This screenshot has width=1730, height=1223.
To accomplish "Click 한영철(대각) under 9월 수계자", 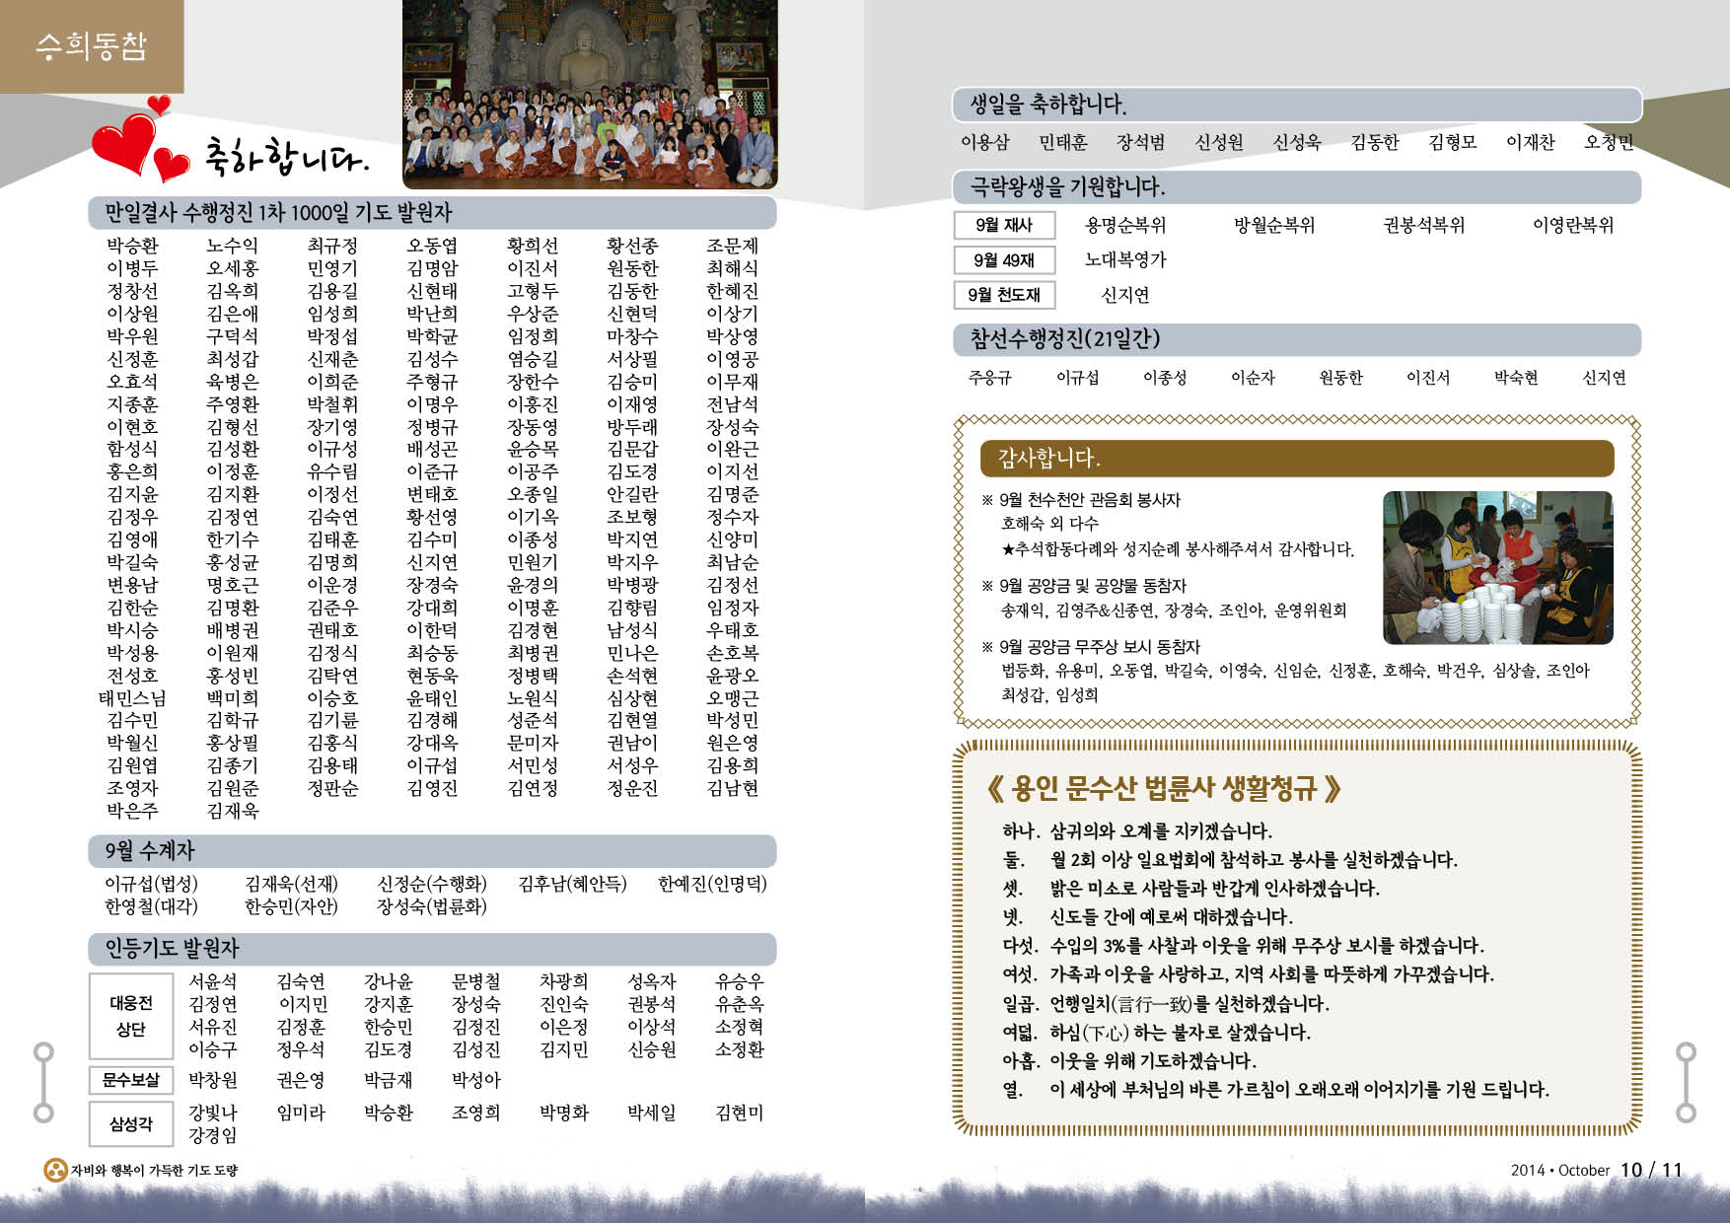I will (x=151, y=906).
